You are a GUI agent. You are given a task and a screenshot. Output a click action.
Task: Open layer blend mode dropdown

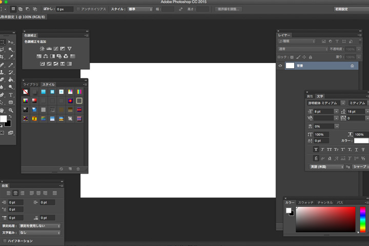point(303,49)
